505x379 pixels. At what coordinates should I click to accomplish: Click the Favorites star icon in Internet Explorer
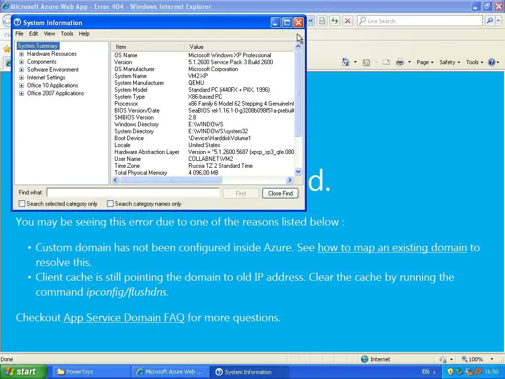[x=7, y=49]
